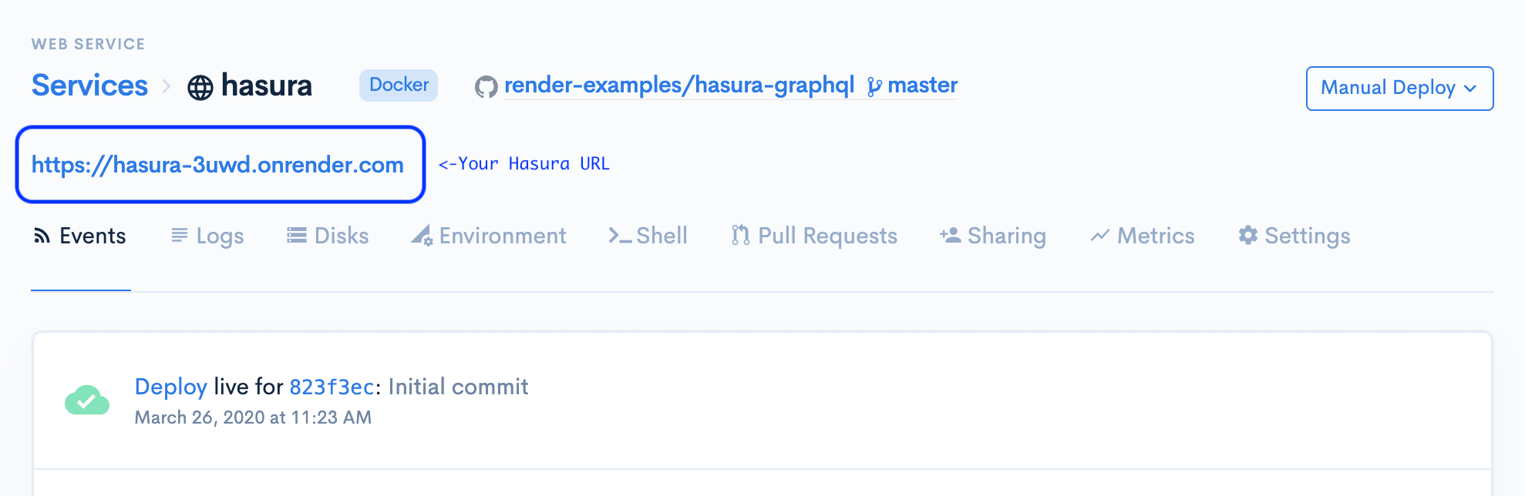The height and width of the screenshot is (496, 1525).
Task: Click the Shell terminal prompt icon
Action: click(620, 236)
